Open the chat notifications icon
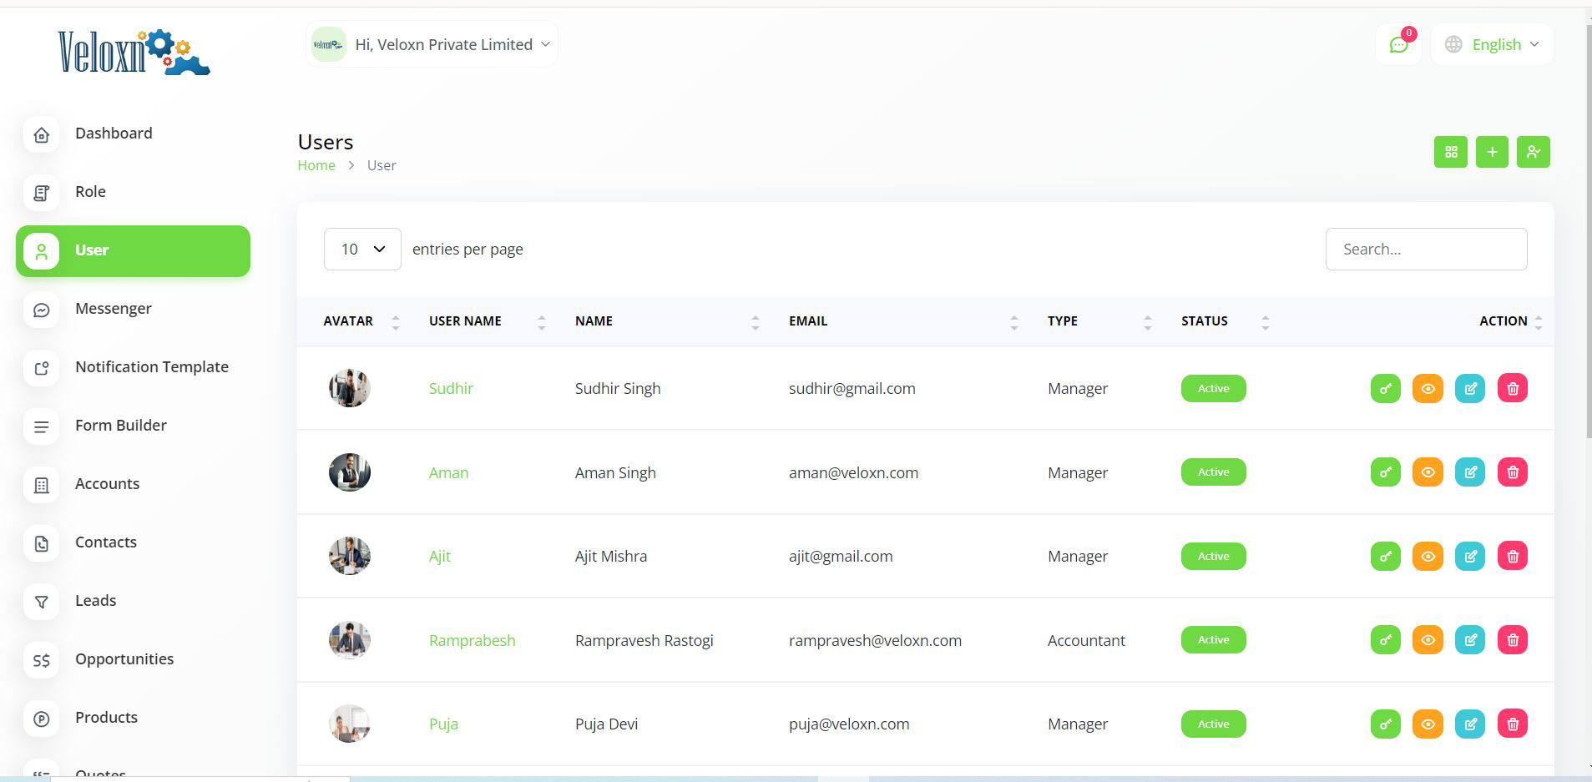 [1398, 45]
